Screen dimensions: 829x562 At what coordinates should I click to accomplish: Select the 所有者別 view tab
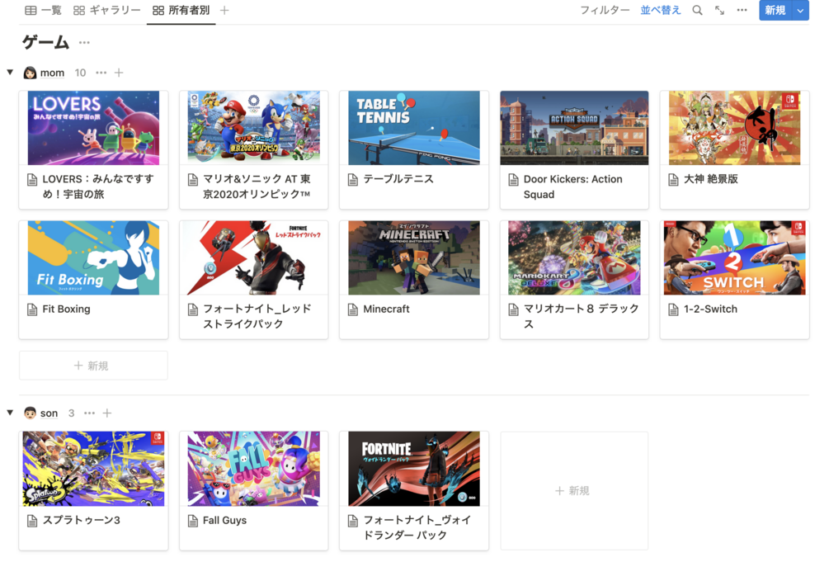pyautogui.click(x=181, y=10)
